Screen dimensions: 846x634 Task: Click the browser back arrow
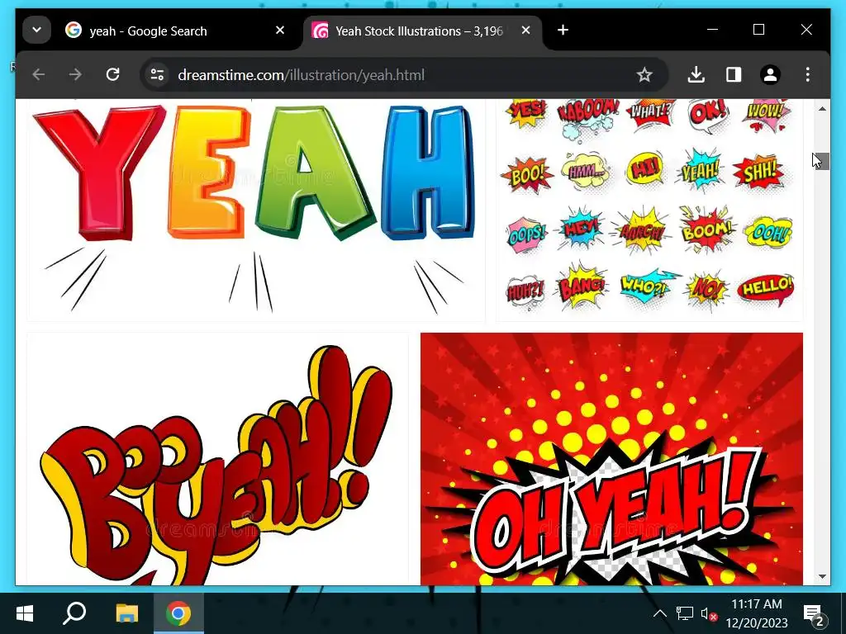click(38, 74)
